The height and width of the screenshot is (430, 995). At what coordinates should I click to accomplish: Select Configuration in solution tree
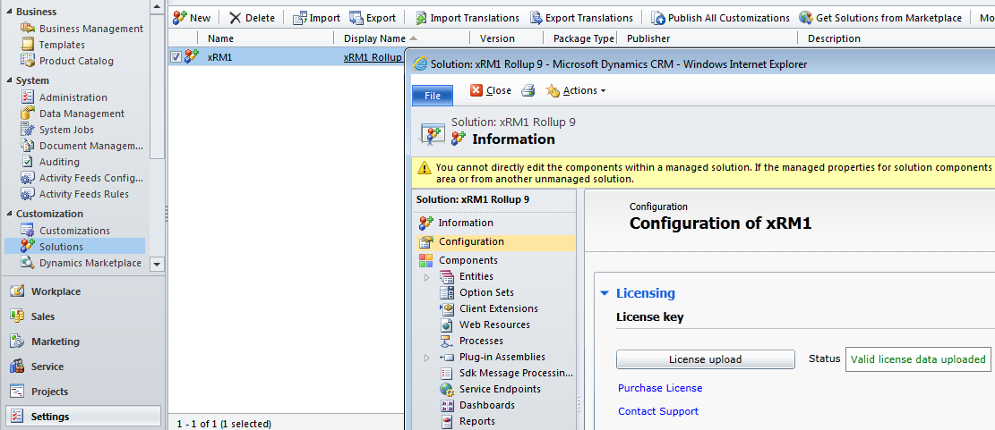[x=495, y=241]
